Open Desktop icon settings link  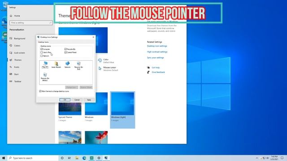pos(157,46)
